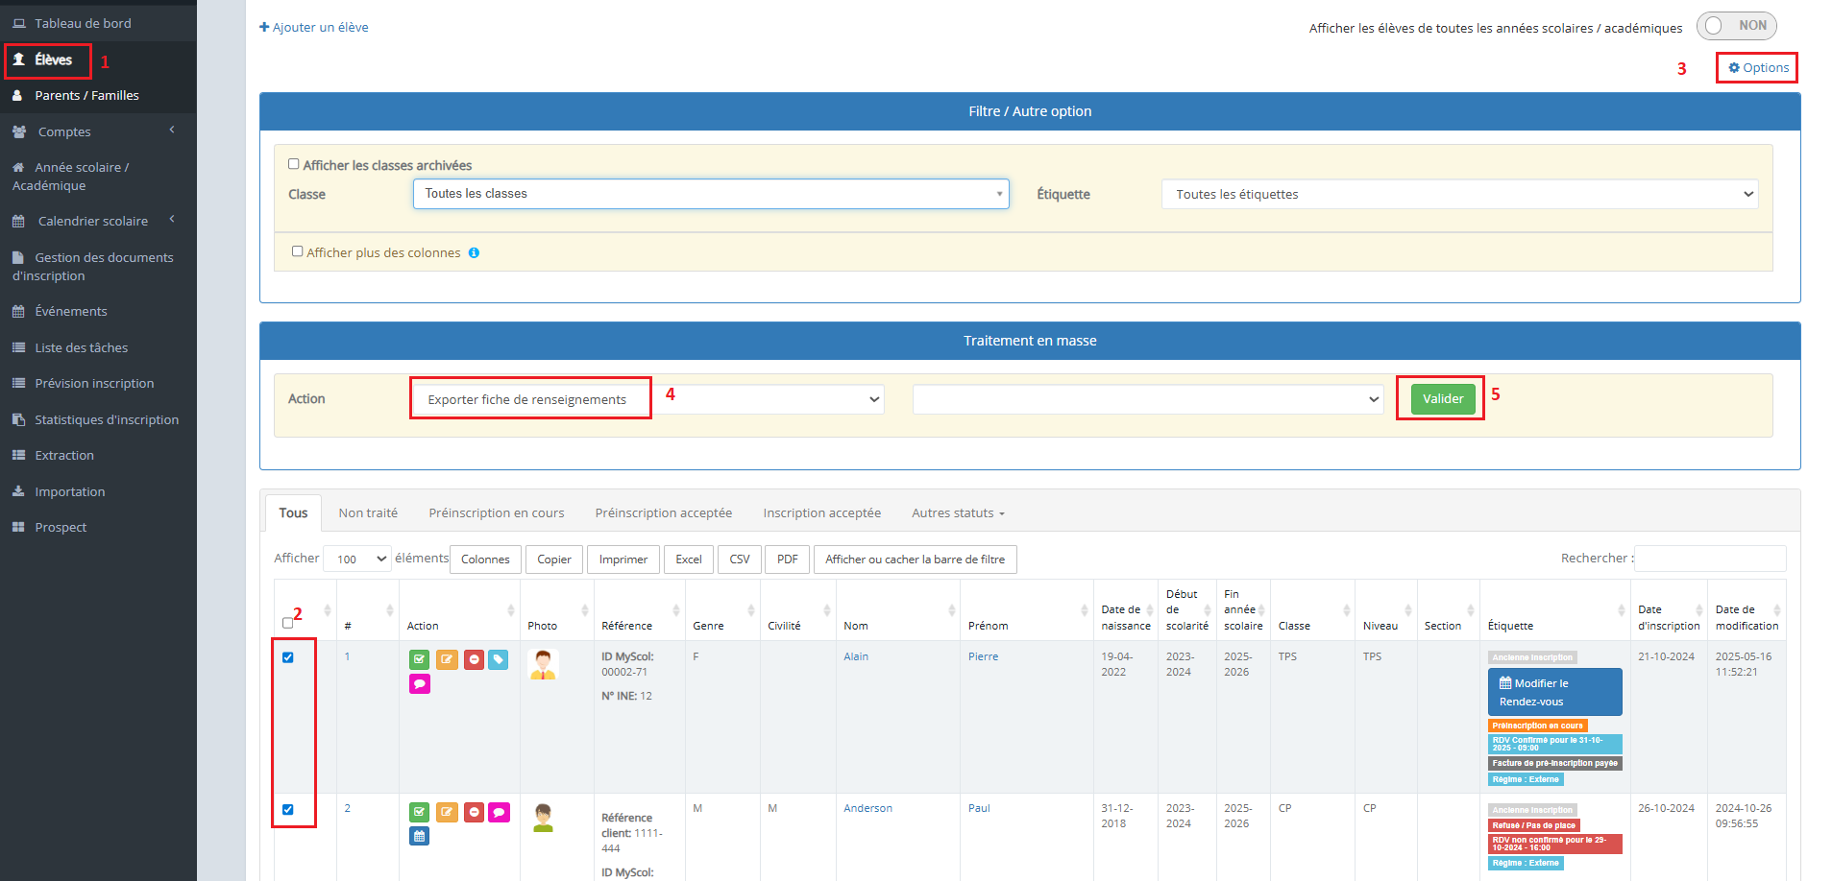Click the green validate icon for Alain
The width and height of the screenshot is (1832, 881).
pyautogui.click(x=419, y=659)
